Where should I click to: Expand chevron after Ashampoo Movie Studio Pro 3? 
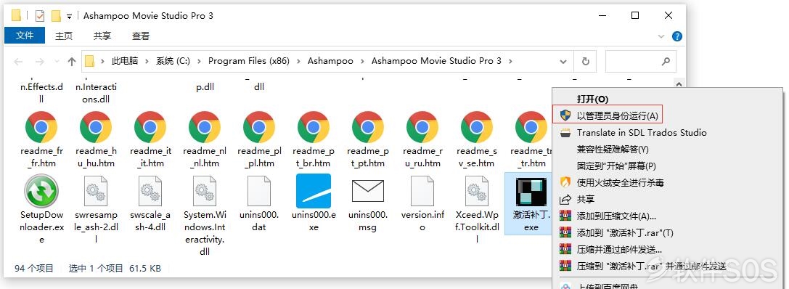pyautogui.click(x=511, y=61)
